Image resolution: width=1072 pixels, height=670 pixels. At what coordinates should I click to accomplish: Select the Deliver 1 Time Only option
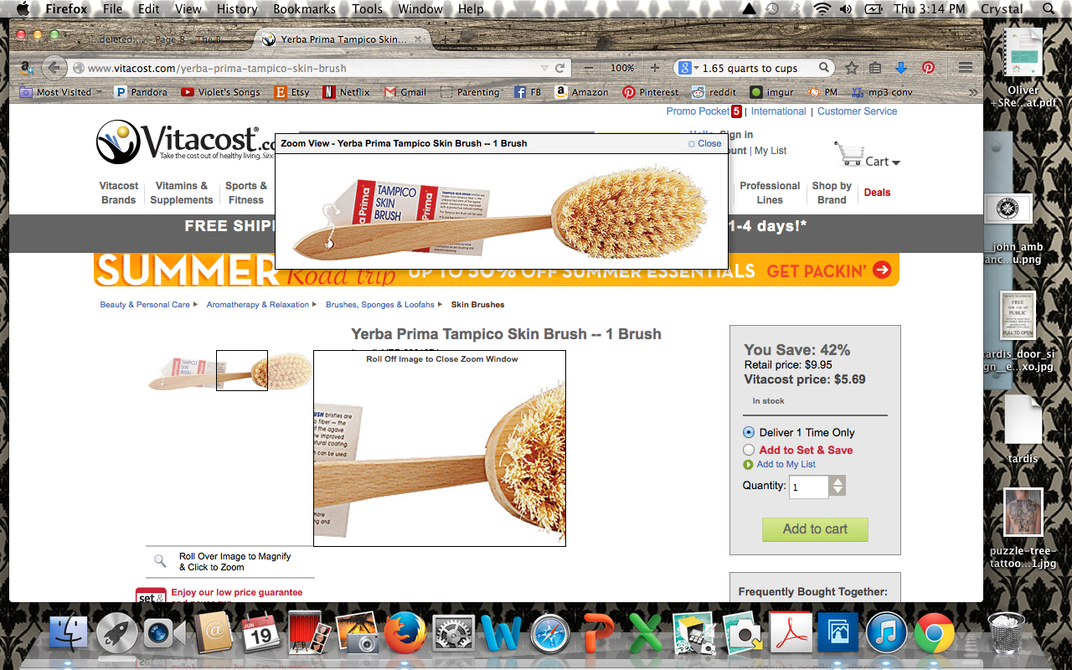click(x=749, y=432)
